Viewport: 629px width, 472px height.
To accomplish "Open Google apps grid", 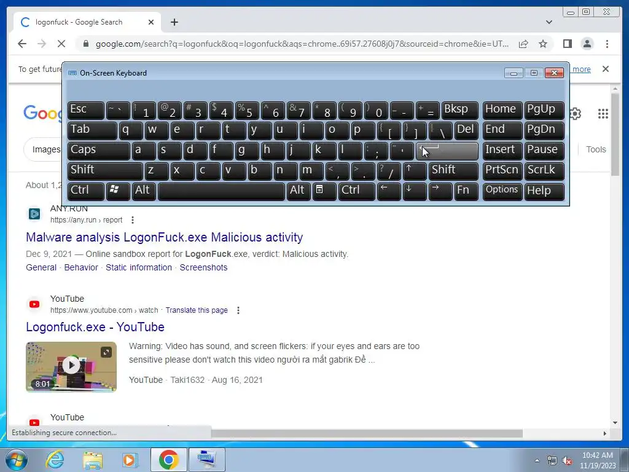I will 603,114.
